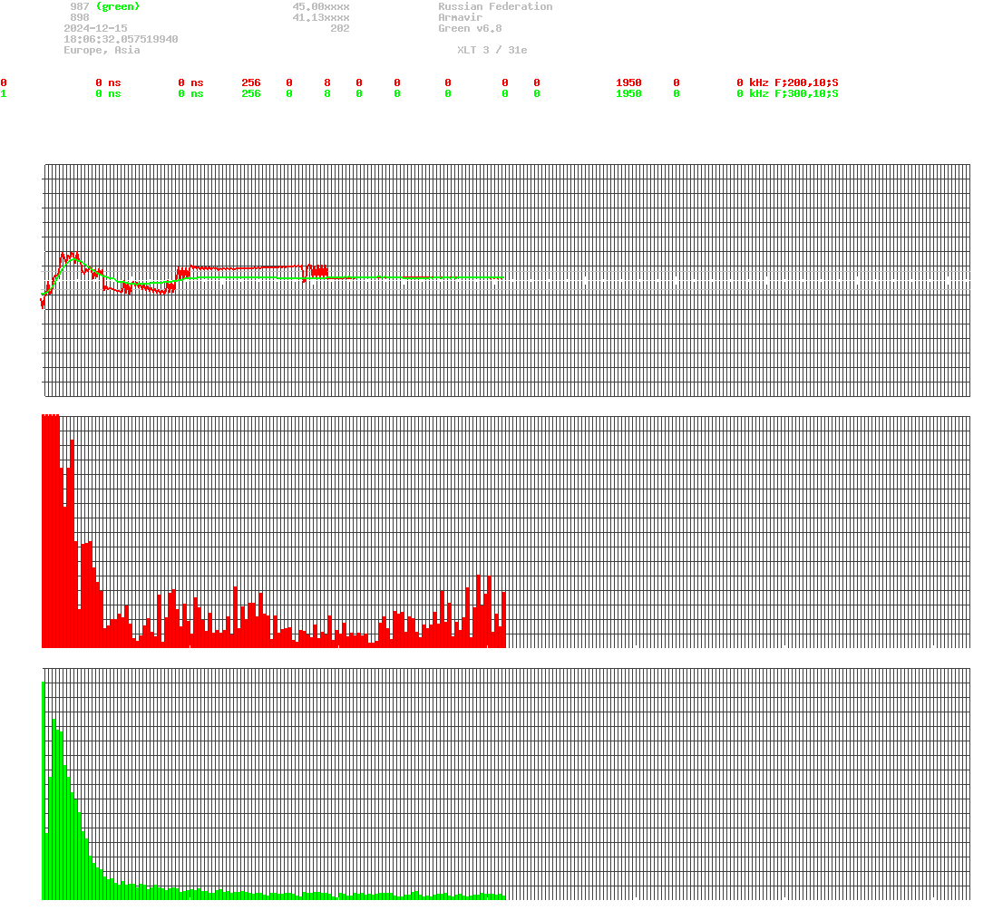This screenshot has height=920, width=993.
Task: Click the station label '987 (green)'
Action: click(x=105, y=6)
